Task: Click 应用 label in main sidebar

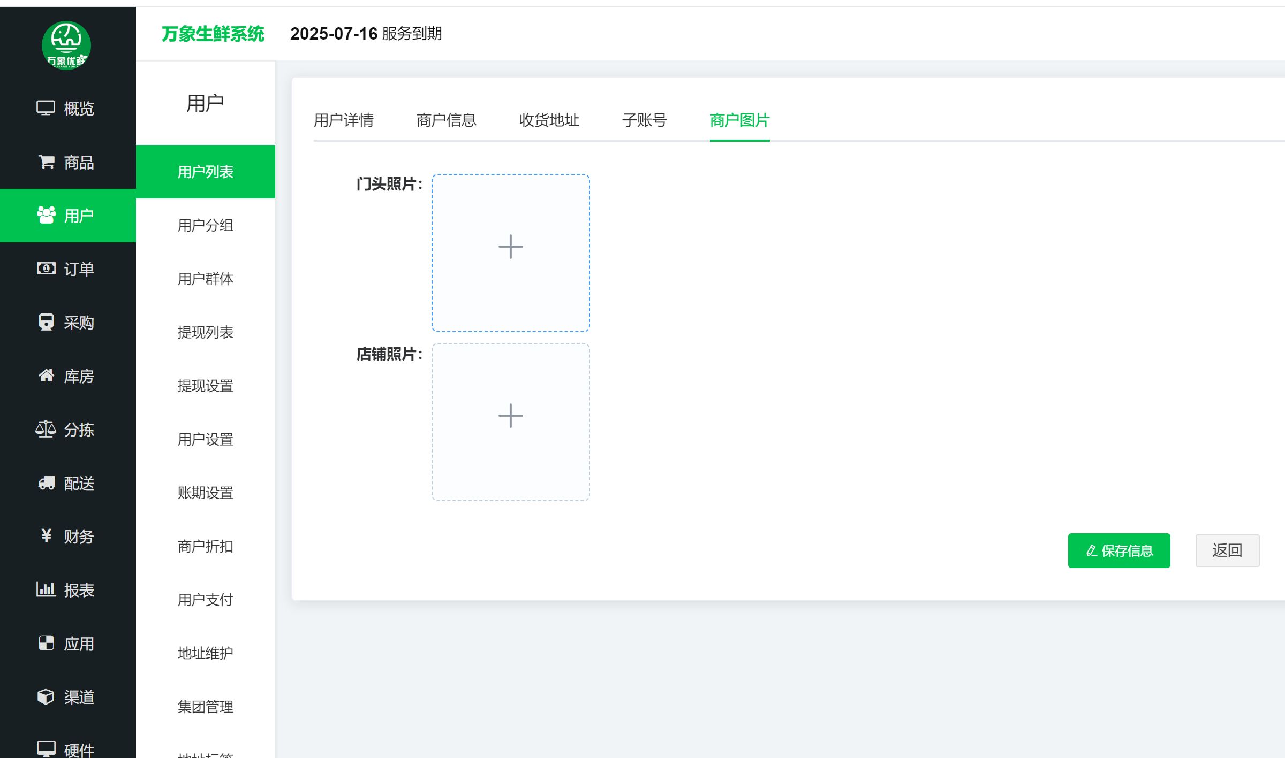Action: [x=79, y=644]
